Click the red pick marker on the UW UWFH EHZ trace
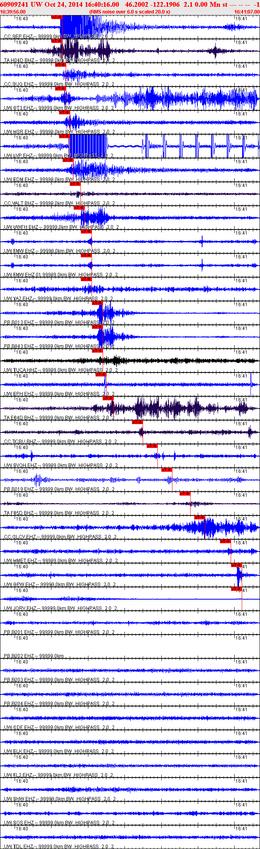Viewport: 260px width, 849px height. 79,208
